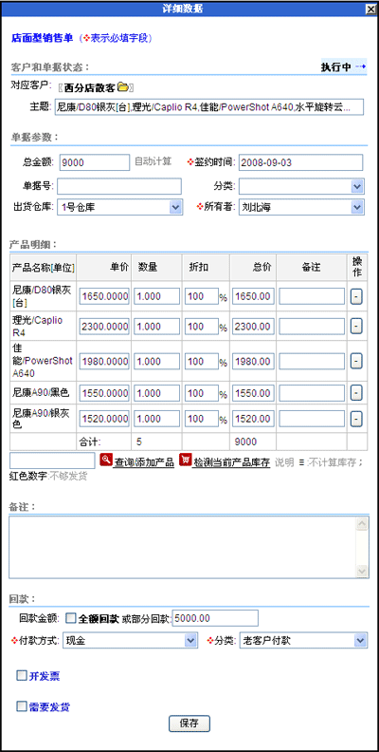Click the arrow icon next to 执行中

click(x=361, y=66)
